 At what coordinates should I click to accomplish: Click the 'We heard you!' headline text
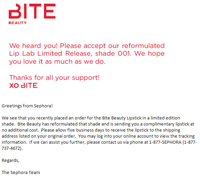pyautogui.click(x=33, y=46)
